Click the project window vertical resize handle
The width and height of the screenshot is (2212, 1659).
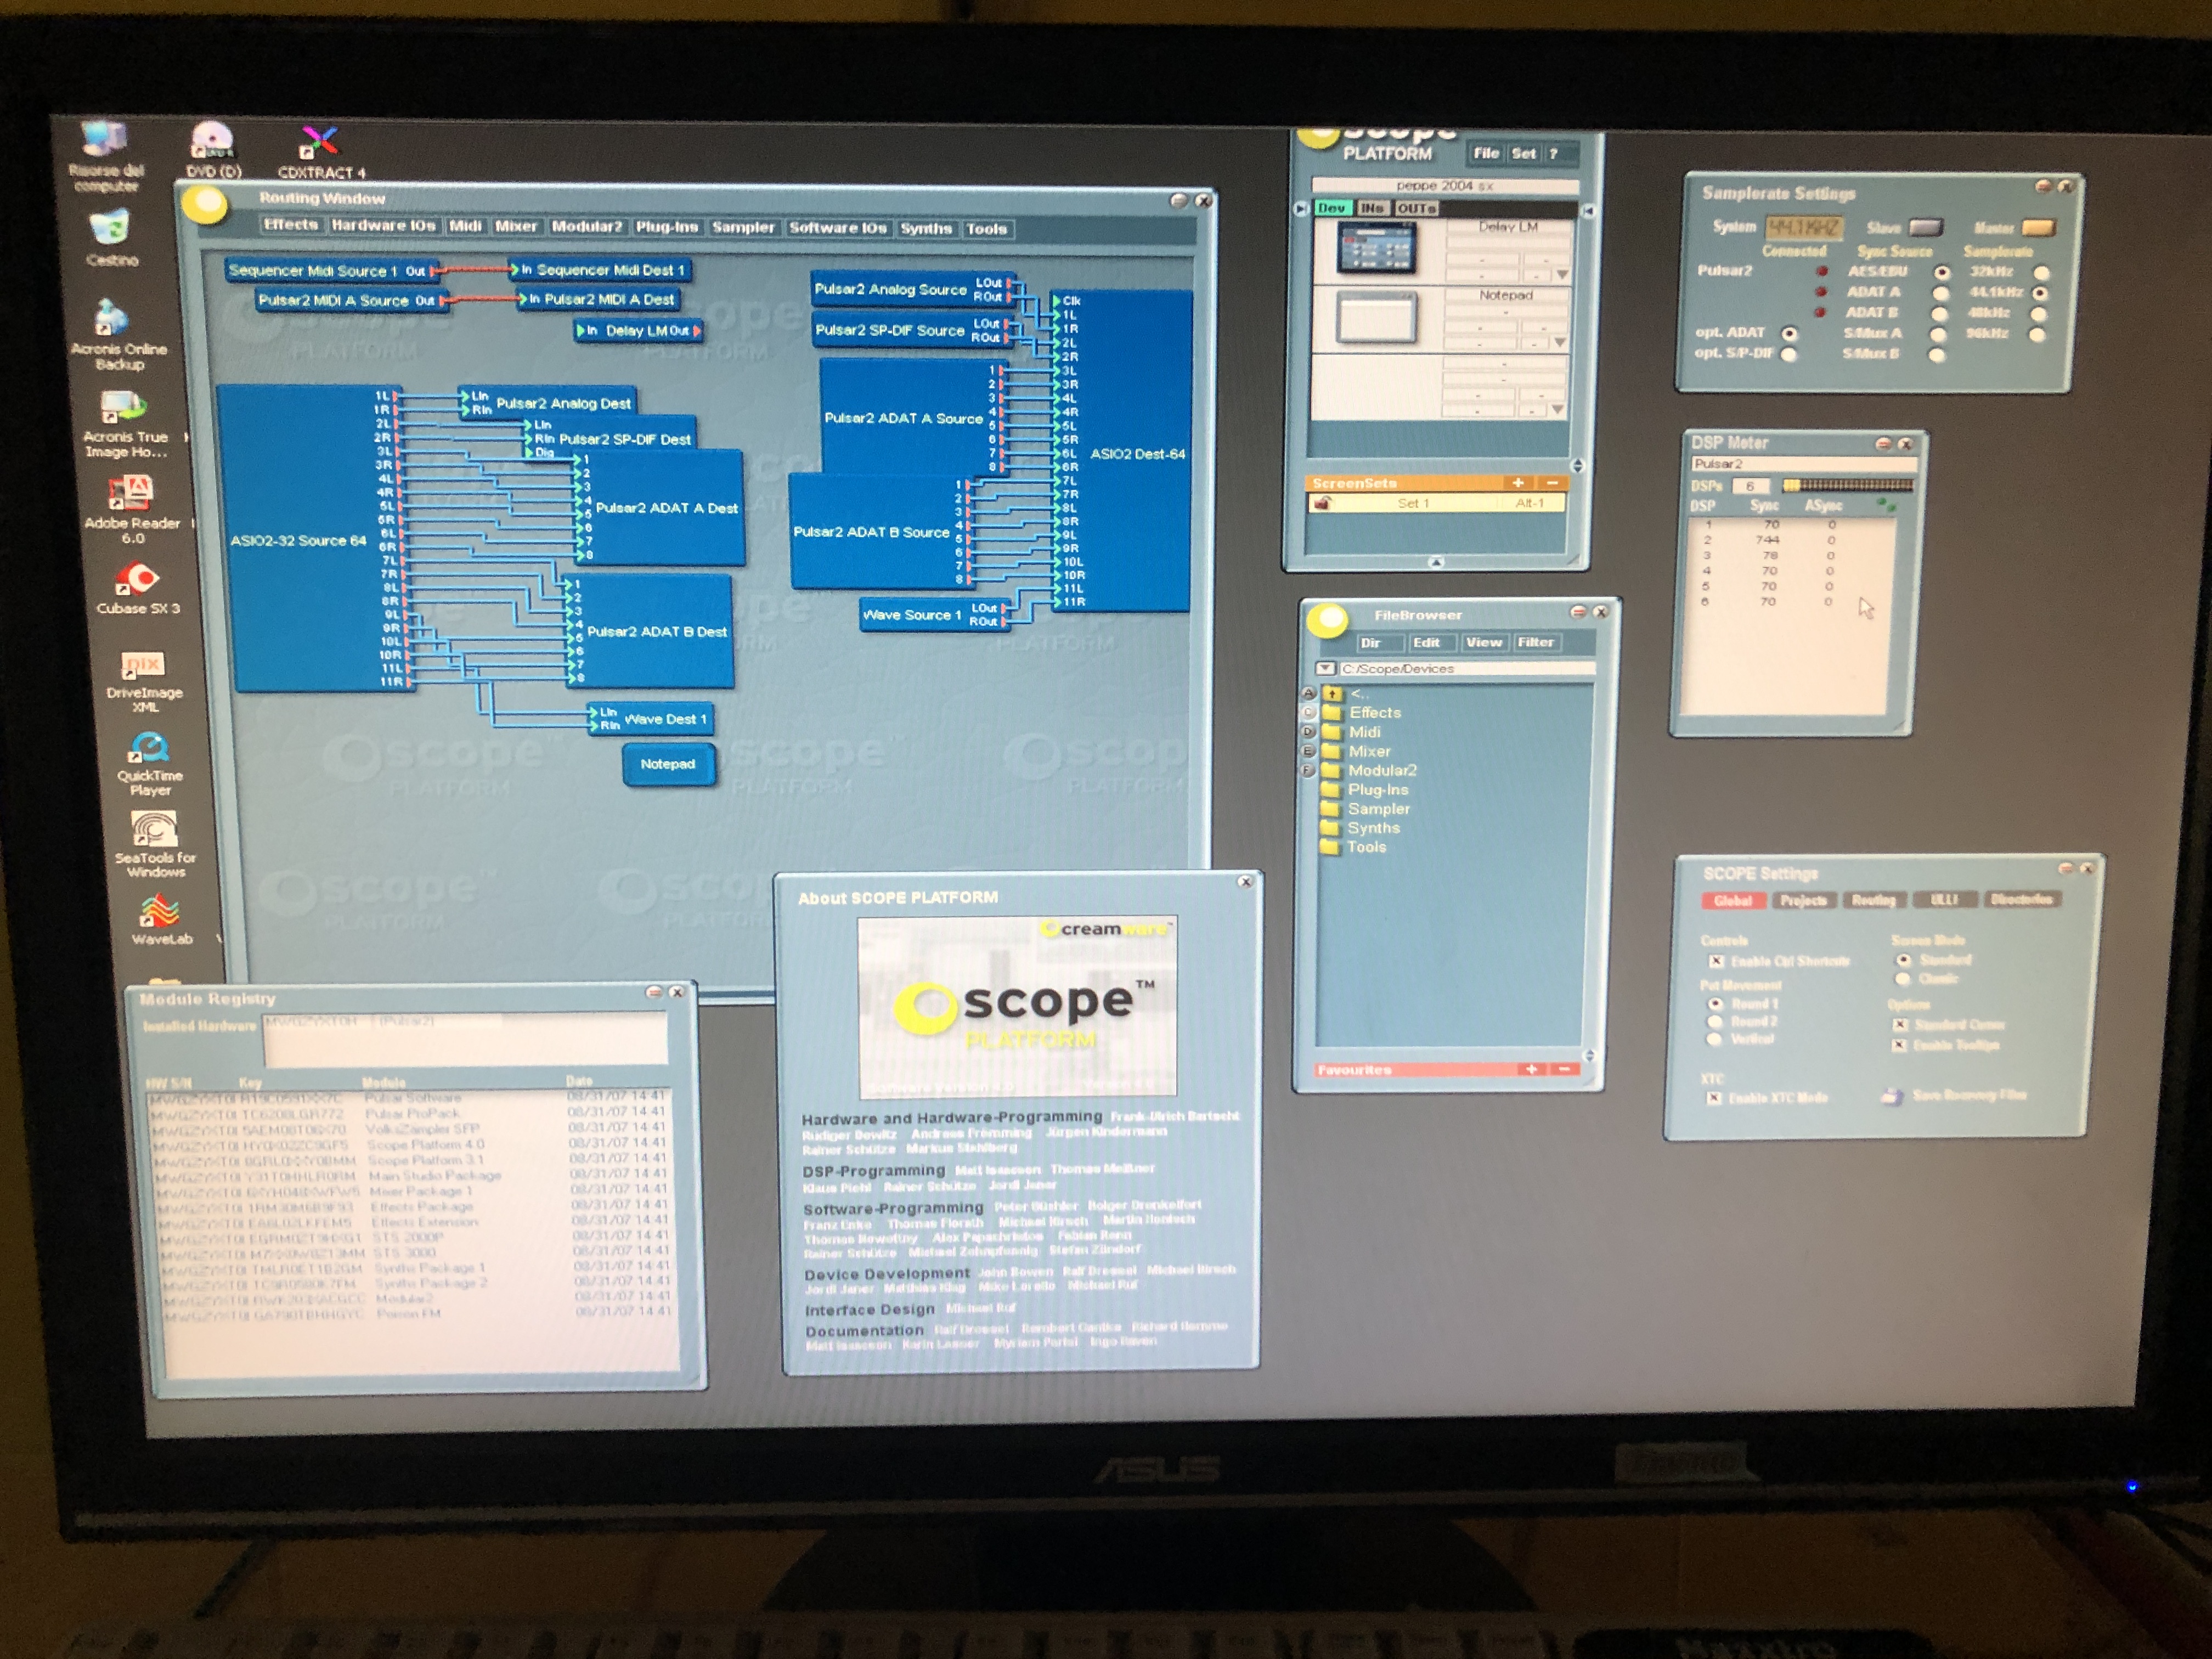(x=1578, y=465)
